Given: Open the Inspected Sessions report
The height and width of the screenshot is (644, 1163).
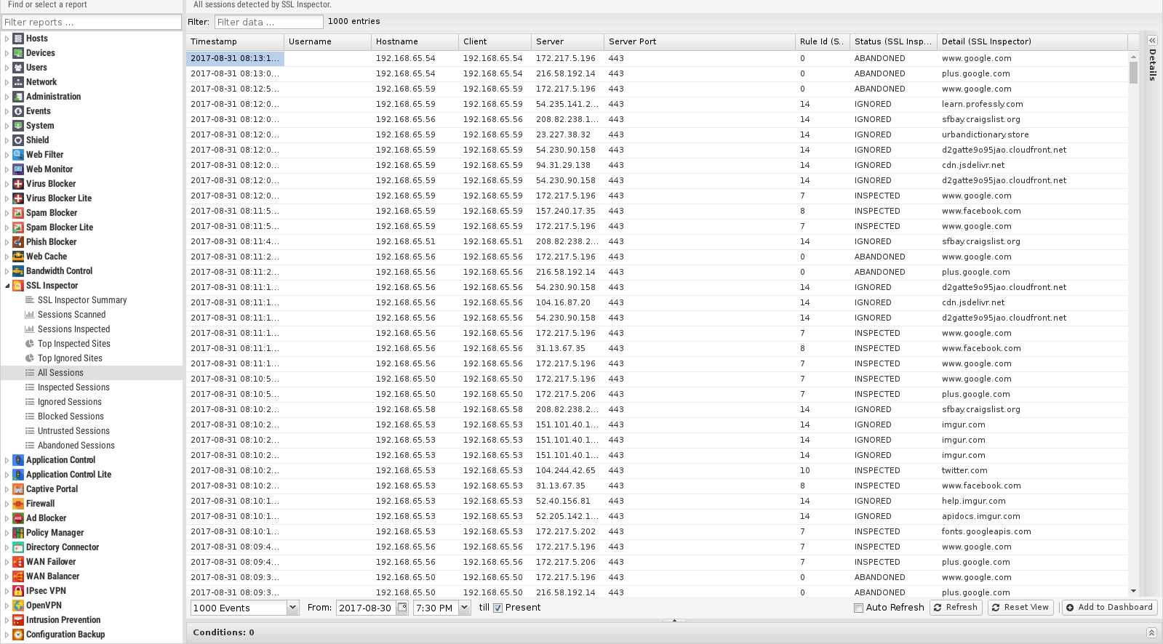Looking at the screenshot, I should click(x=73, y=387).
